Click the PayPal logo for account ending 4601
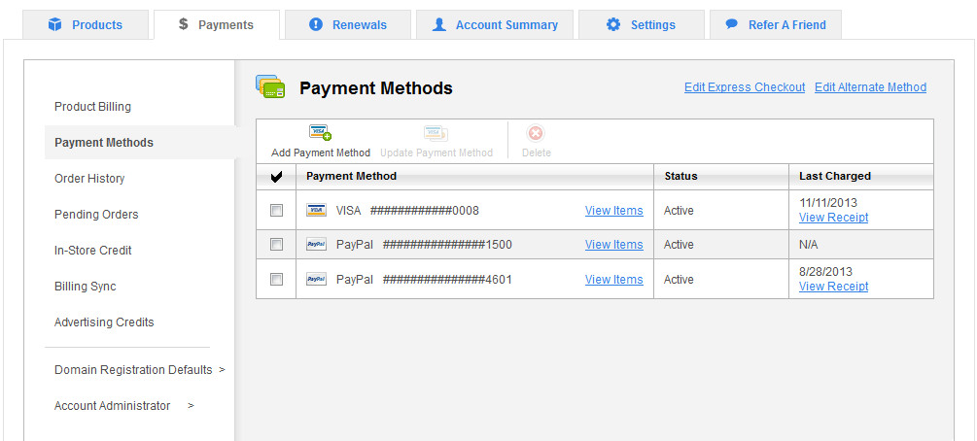The height and width of the screenshot is (441, 977). [316, 280]
